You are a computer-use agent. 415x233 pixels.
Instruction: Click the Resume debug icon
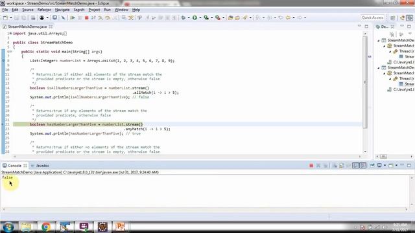pyautogui.click(x=73, y=17)
